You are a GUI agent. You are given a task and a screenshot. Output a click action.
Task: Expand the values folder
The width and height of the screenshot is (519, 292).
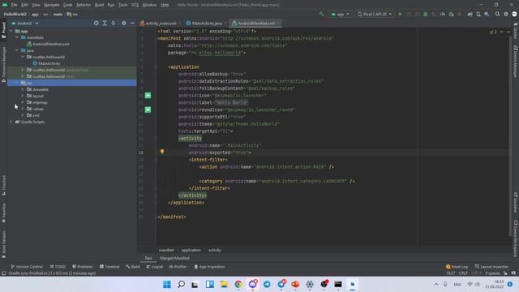click(x=23, y=109)
